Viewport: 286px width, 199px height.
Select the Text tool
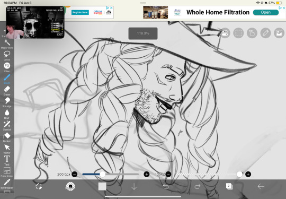7,161
